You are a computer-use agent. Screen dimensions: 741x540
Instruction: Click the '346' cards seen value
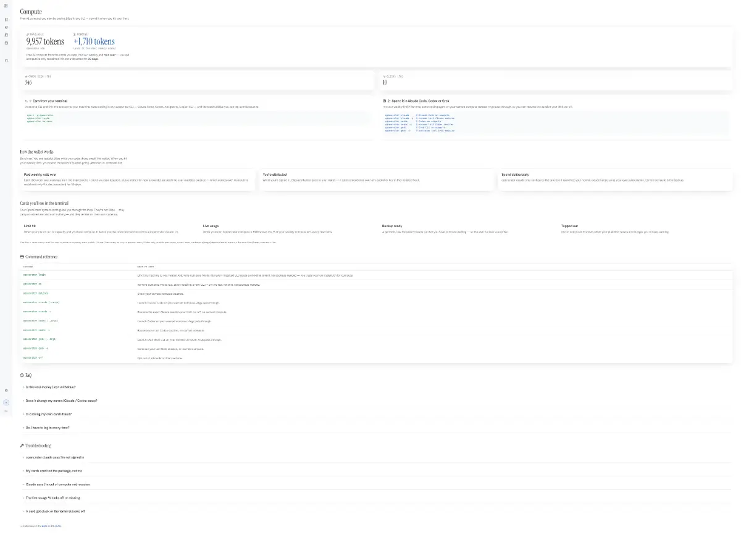tap(28, 82)
